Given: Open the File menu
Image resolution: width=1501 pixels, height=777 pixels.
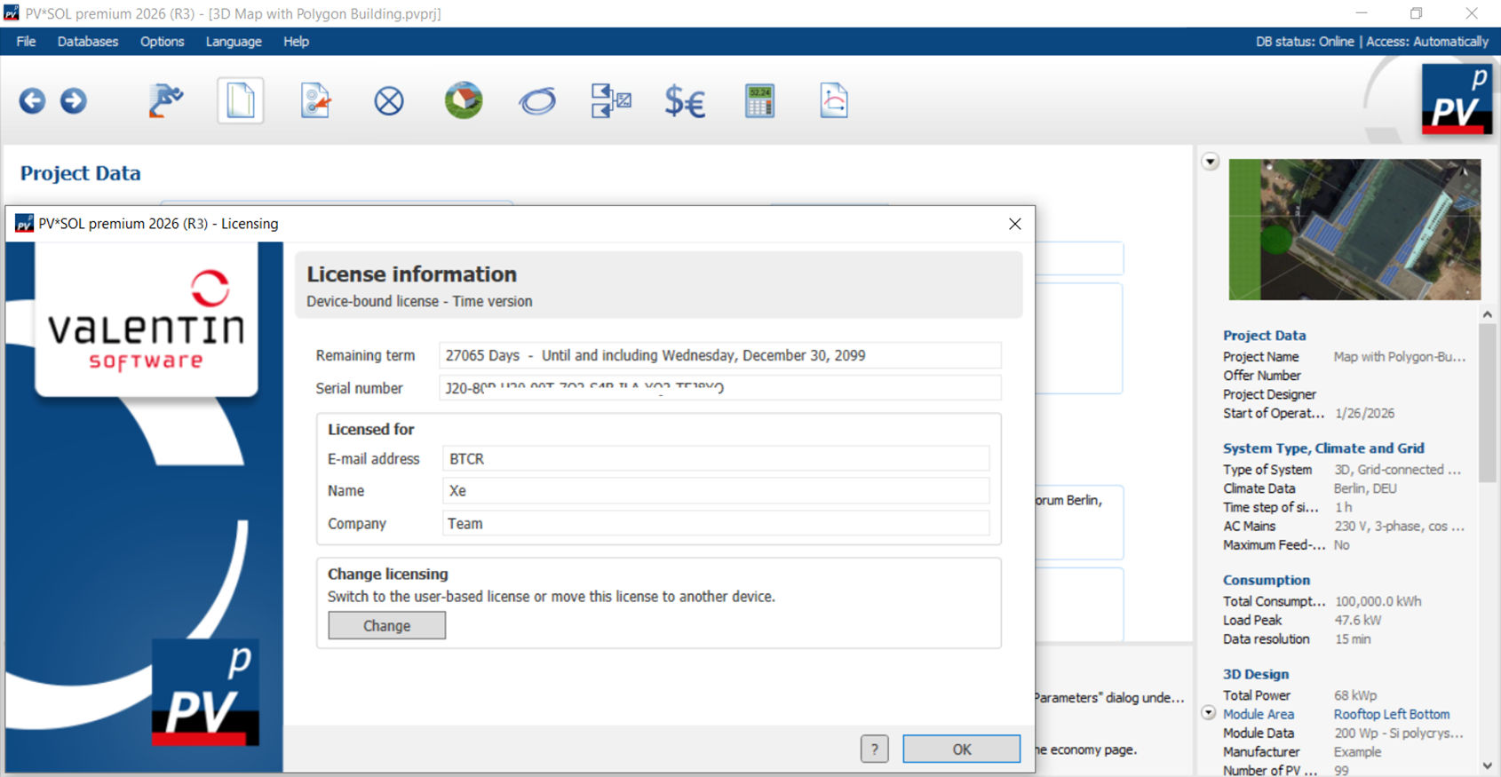Looking at the screenshot, I should point(27,42).
